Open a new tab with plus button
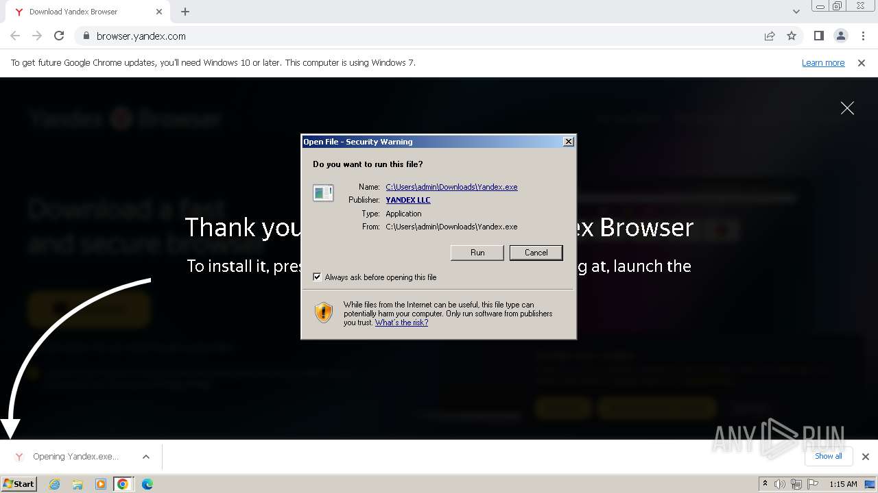 tap(185, 12)
